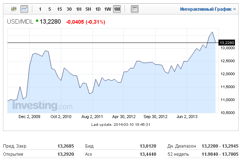Set chart interval to 1 minute

click(40, 9)
